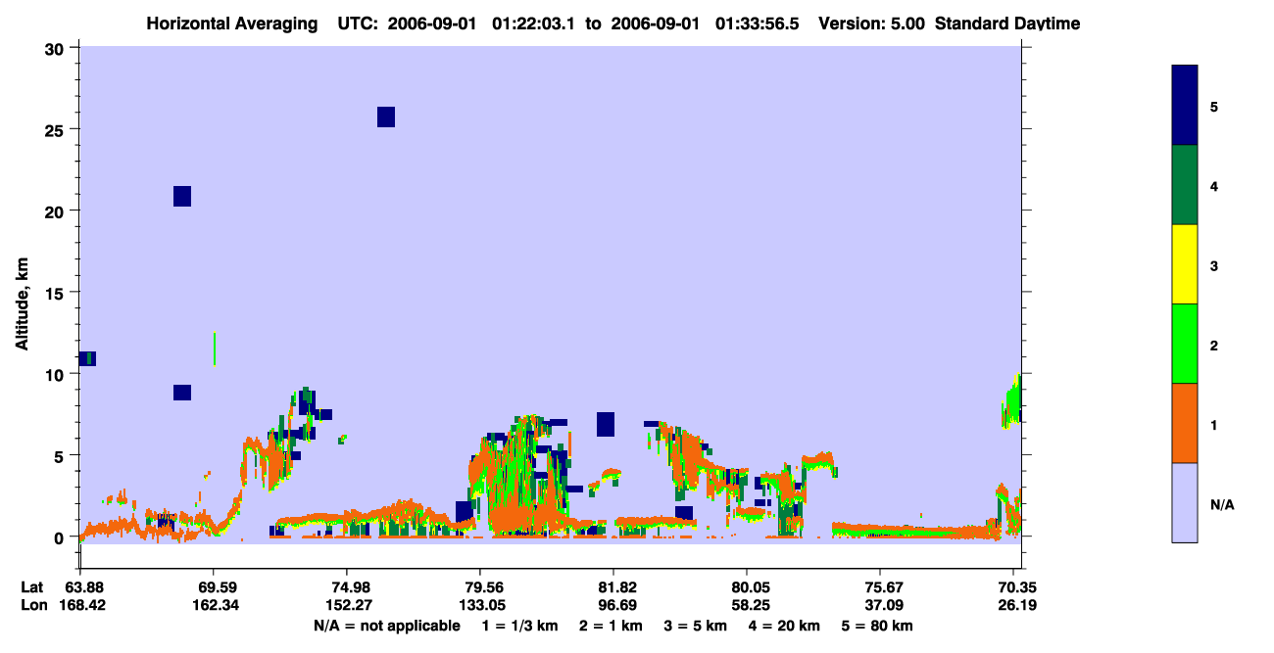This screenshot has height=653, width=1274.
Task: Click the 'Horizontal Averaging' title text
Action: (x=230, y=23)
